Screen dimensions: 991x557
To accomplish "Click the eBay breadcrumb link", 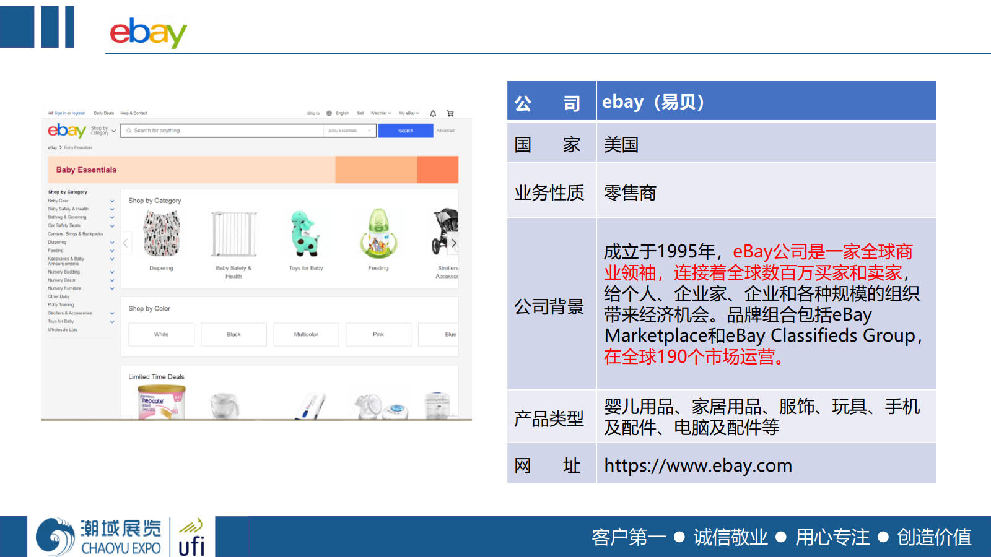I will 52,148.
